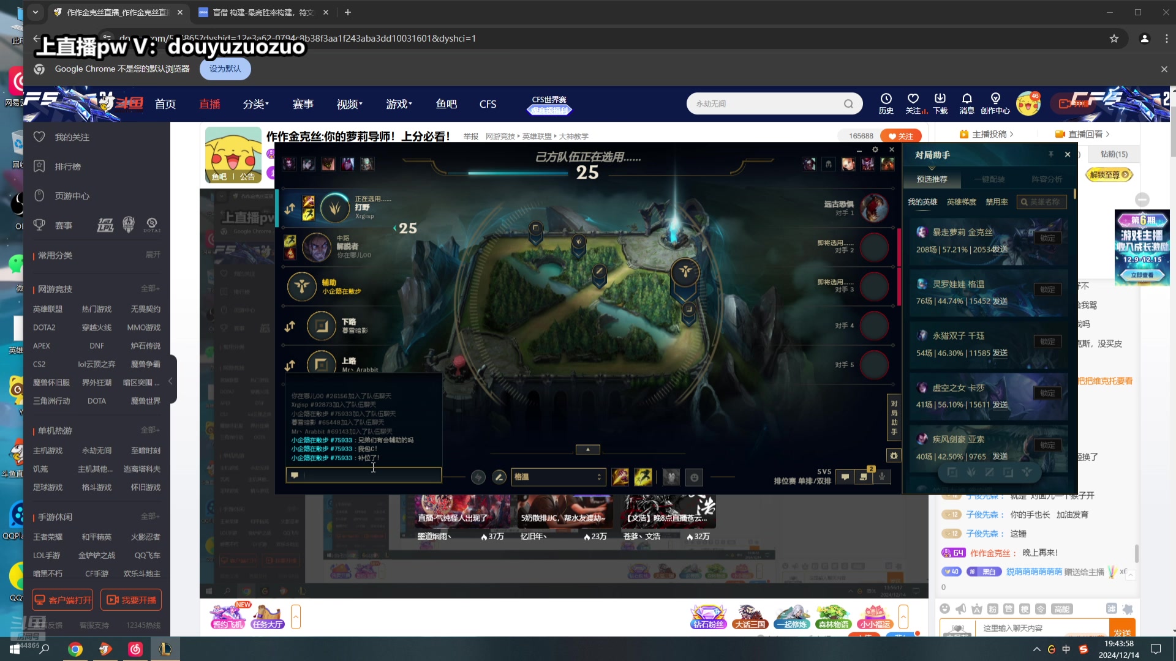Open the bug report icon in game client

click(x=894, y=455)
